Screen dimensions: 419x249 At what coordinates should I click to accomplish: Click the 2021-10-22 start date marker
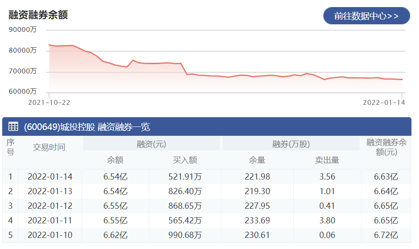[x=49, y=103]
